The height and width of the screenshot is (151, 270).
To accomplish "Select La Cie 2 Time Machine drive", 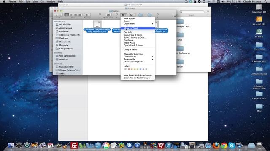I will (x=259, y=33).
